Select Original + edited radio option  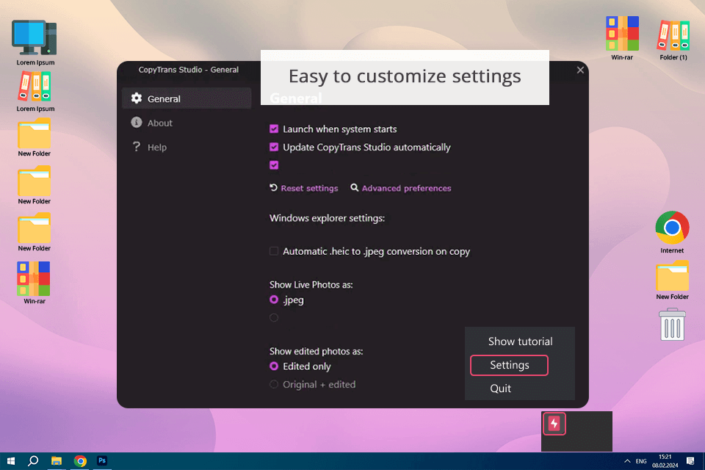(x=274, y=384)
